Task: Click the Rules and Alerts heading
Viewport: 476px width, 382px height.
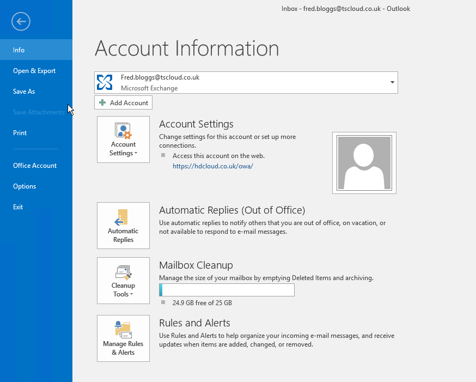Action: (194, 323)
